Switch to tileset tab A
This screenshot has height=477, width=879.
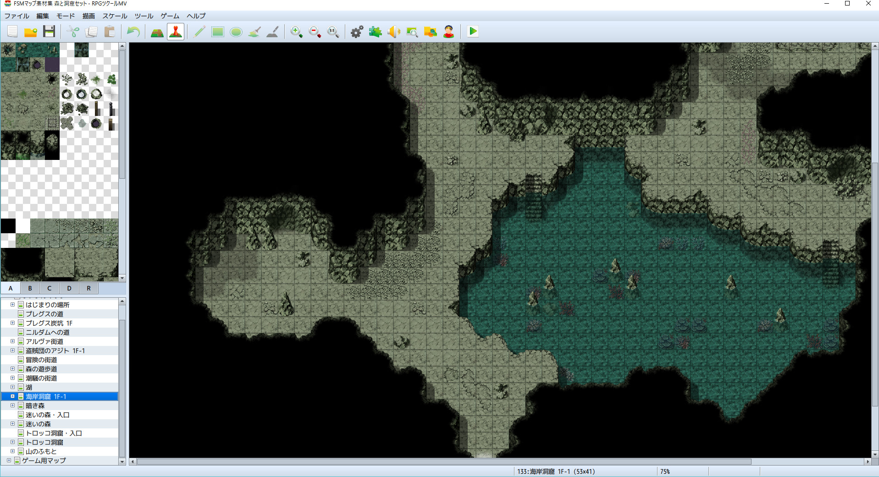point(11,288)
